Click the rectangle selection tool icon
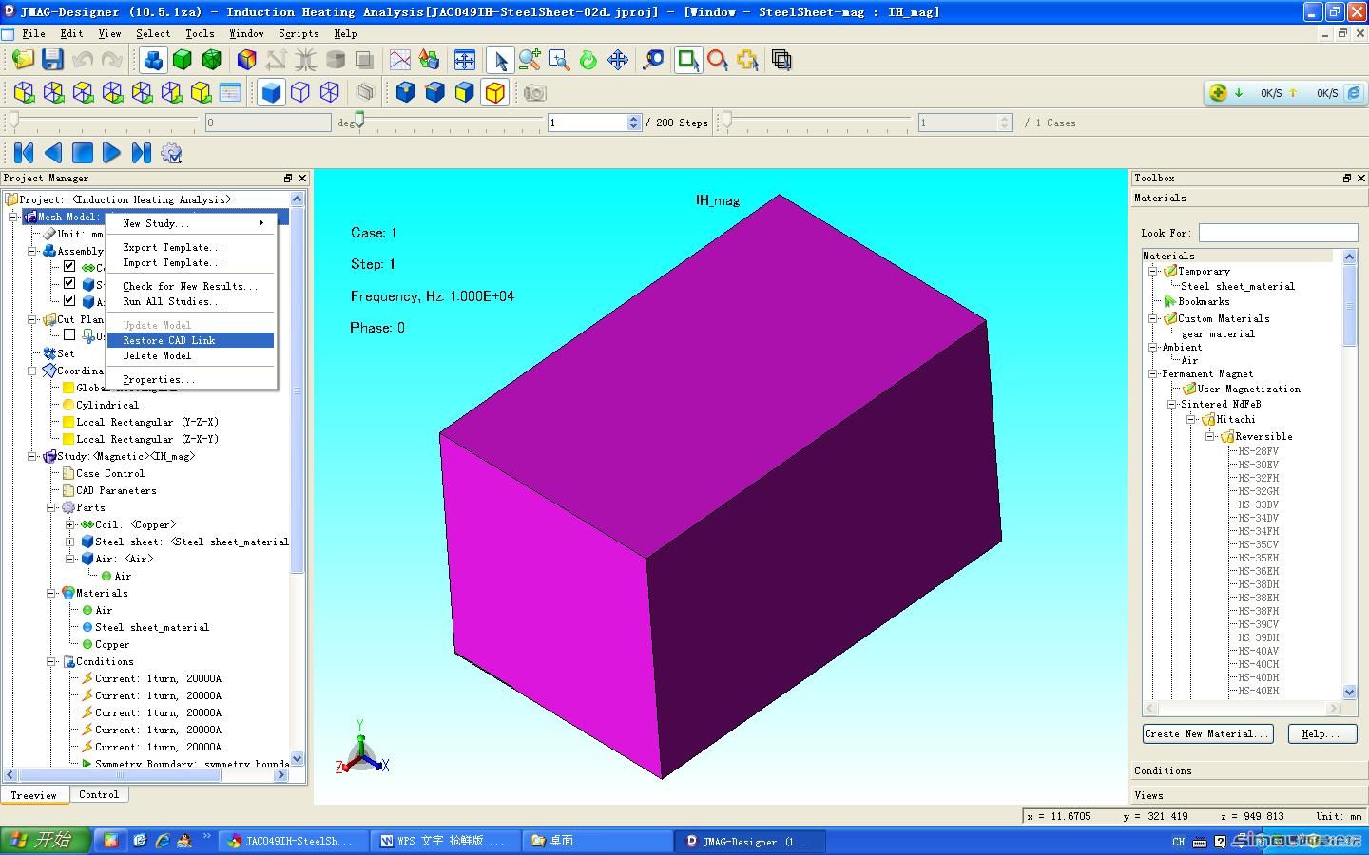Screen dimensions: 1369x855 pos(686,60)
